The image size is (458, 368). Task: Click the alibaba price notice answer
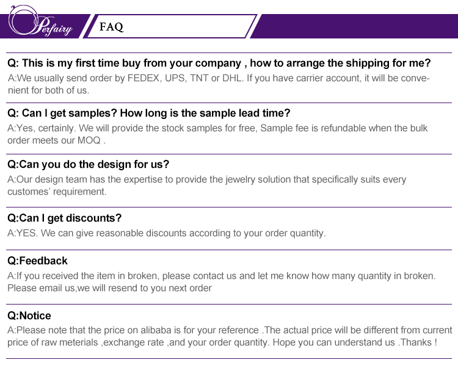(229, 331)
